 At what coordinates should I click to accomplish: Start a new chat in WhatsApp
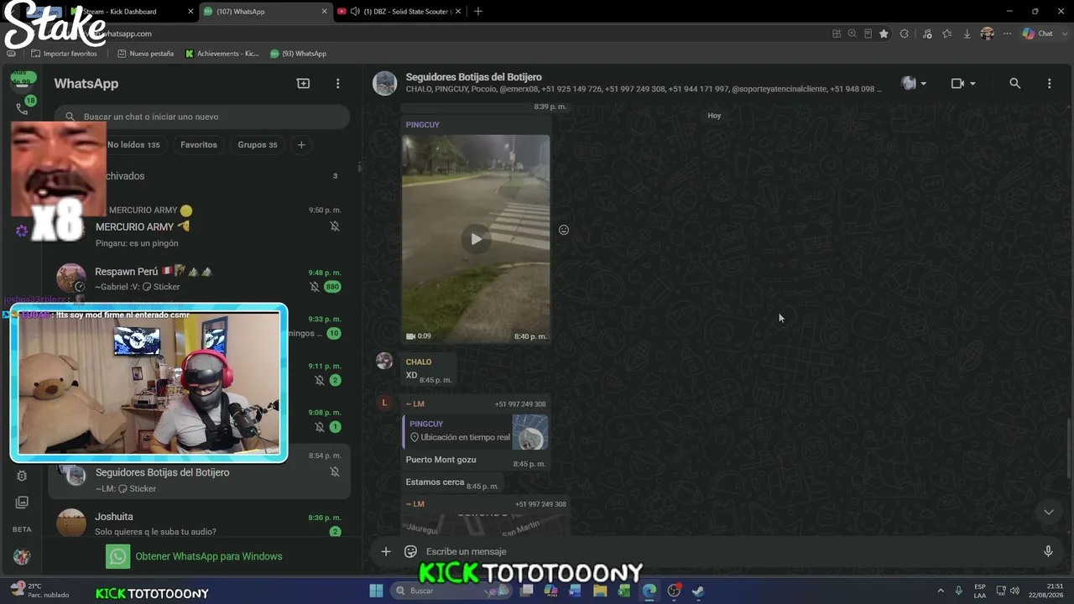point(303,84)
